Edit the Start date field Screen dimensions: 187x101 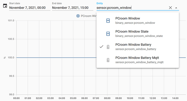[30, 8]
